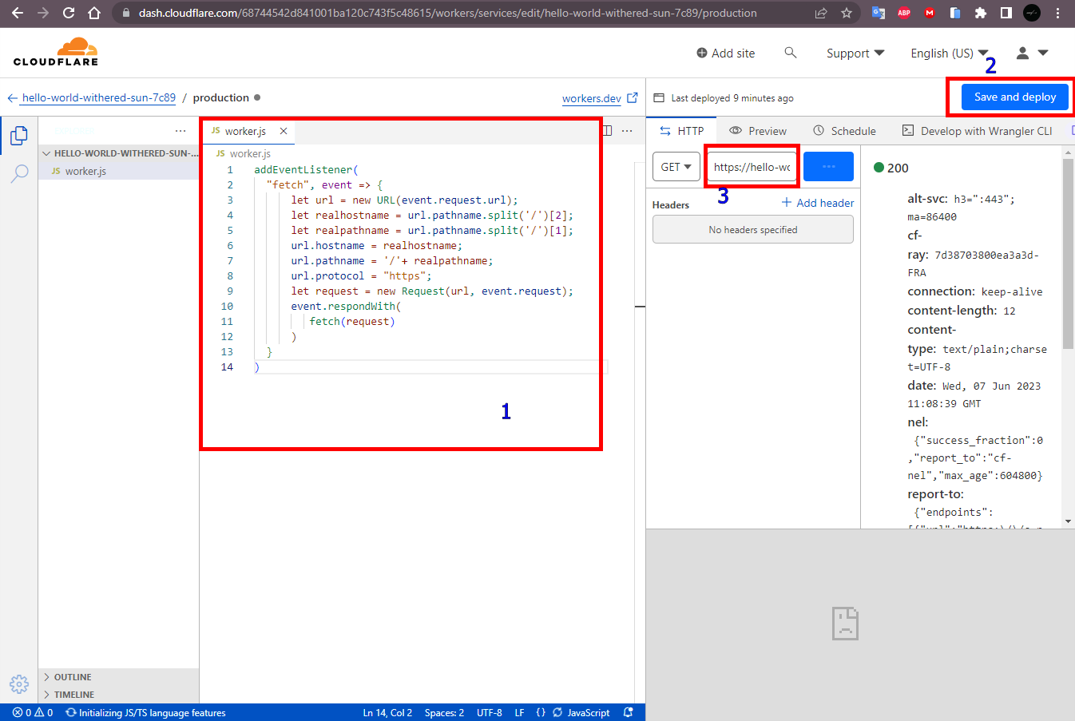Click the notifications bell in status bar
The height and width of the screenshot is (721, 1075).
click(x=629, y=713)
